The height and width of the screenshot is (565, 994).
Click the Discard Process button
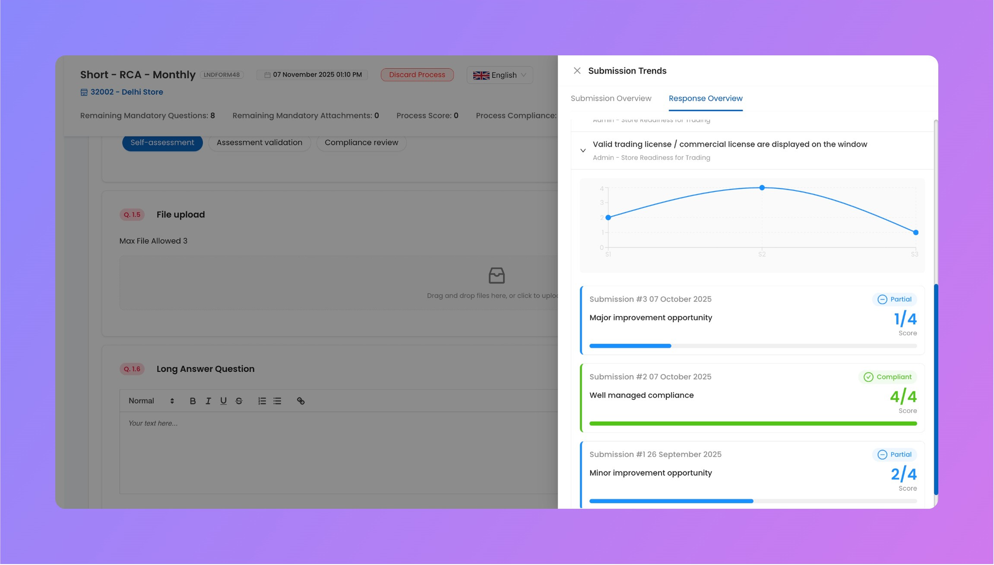pyautogui.click(x=417, y=75)
